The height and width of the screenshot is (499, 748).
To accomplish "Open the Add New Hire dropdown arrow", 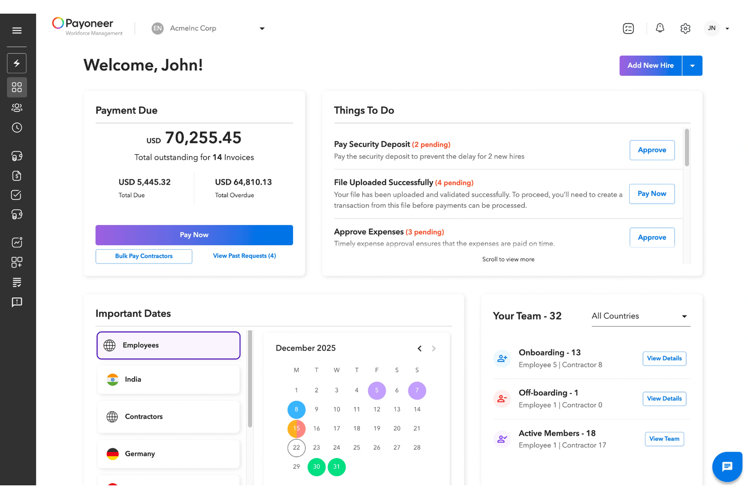I will (692, 66).
